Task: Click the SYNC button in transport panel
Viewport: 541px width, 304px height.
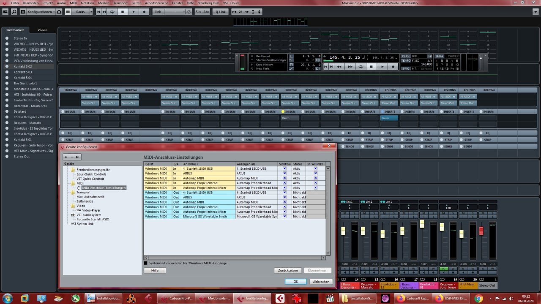Action: click(406, 68)
